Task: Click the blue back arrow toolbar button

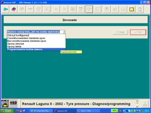Action: 5,9
